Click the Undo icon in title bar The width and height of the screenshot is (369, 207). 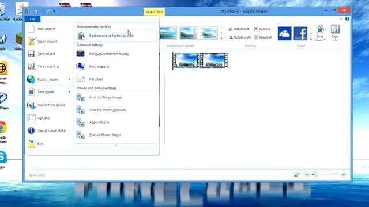coord(43,11)
